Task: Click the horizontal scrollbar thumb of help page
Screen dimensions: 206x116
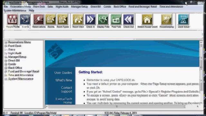Action: [117, 107]
